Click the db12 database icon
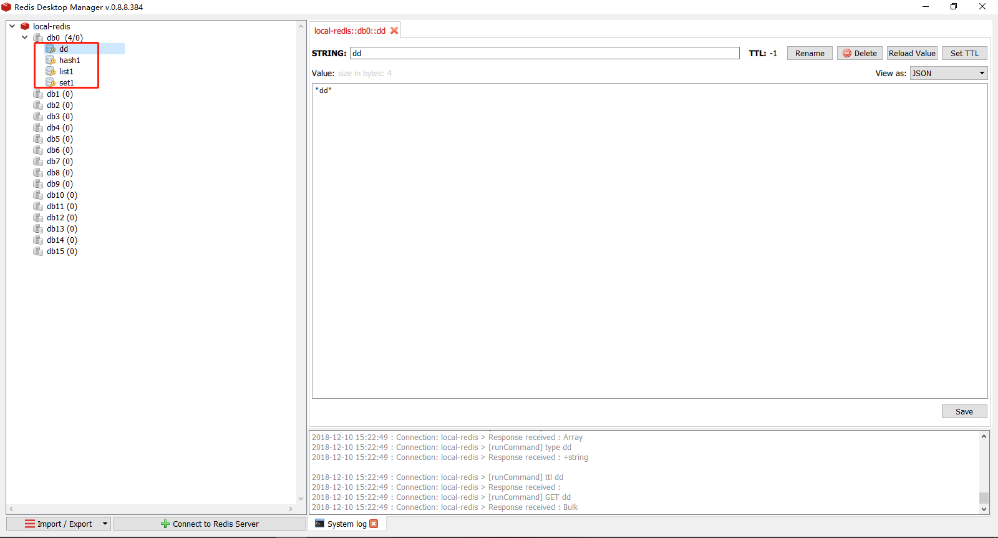Screen dimensions: 998x538 pyautogui.click(x=38, y=218)
